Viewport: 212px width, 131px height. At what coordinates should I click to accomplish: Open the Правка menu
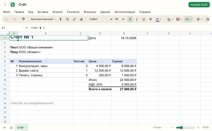19,12
